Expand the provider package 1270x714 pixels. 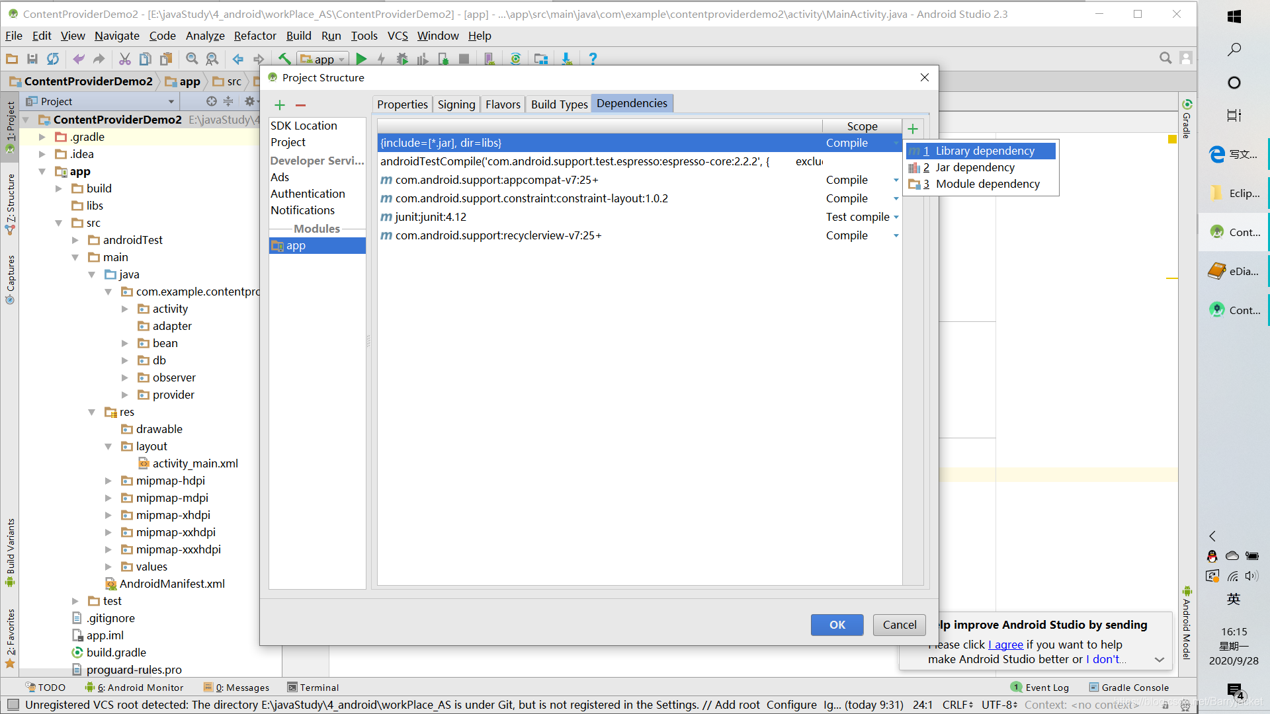click(125, 395)
